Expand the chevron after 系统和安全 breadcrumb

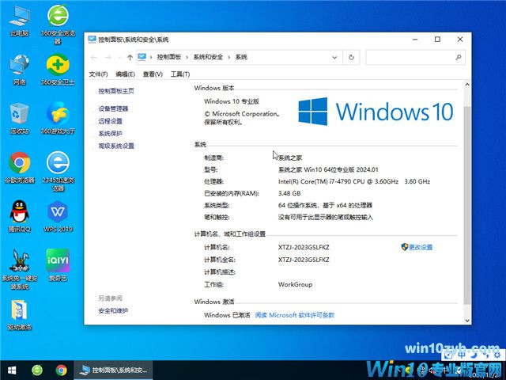pyautogui.click(x=228, y=58)
